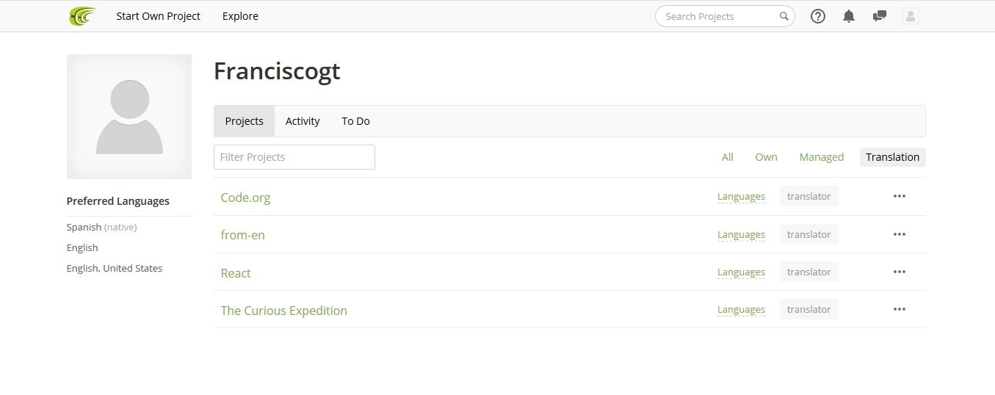
Task: Click the Crowdin logo icon
Action: pyautogui.click(x=82, y=16)
